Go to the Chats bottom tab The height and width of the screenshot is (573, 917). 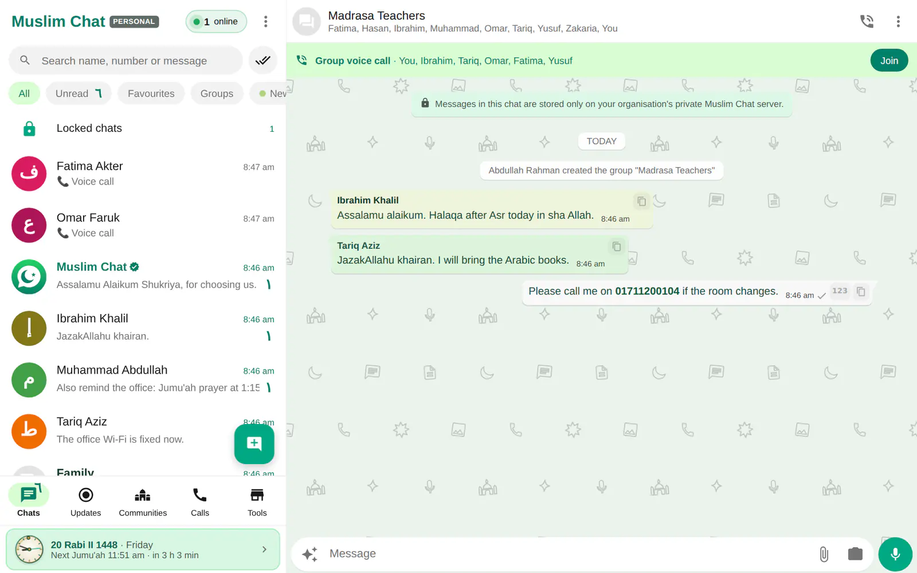pyautogui.click(x=29, y=501)
